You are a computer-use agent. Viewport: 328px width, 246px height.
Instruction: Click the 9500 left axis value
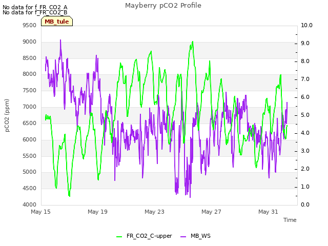[30, 25]
